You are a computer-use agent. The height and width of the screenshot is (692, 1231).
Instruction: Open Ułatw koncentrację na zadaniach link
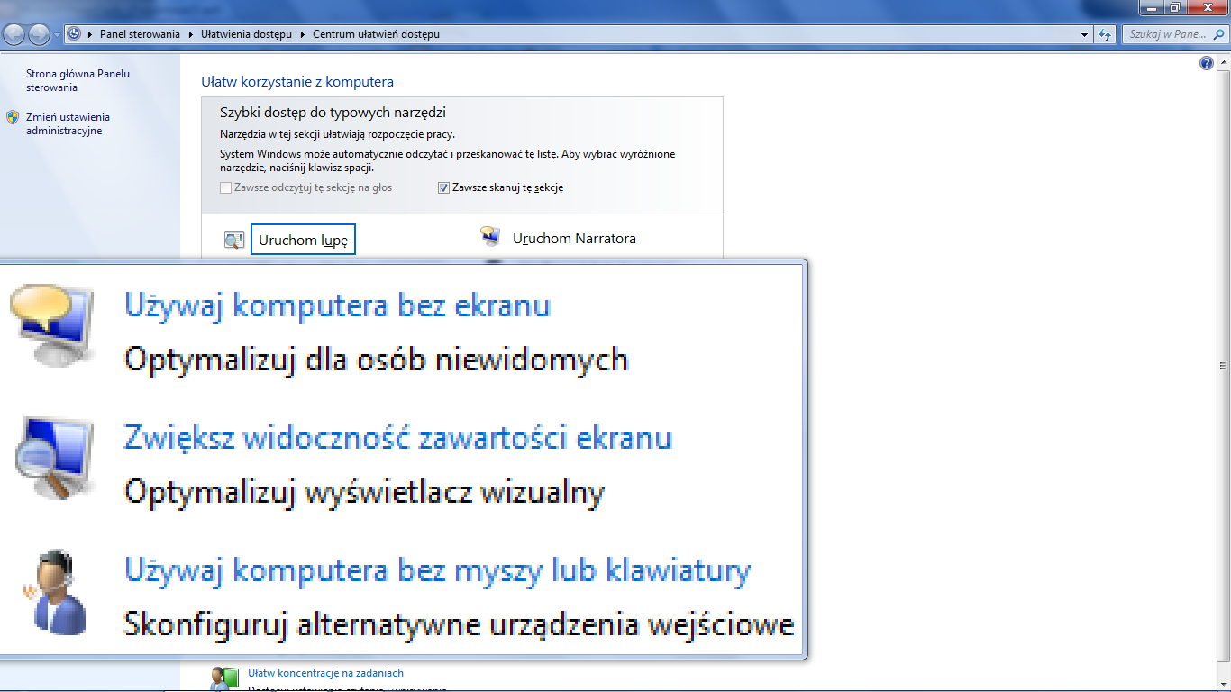(325, 673)
